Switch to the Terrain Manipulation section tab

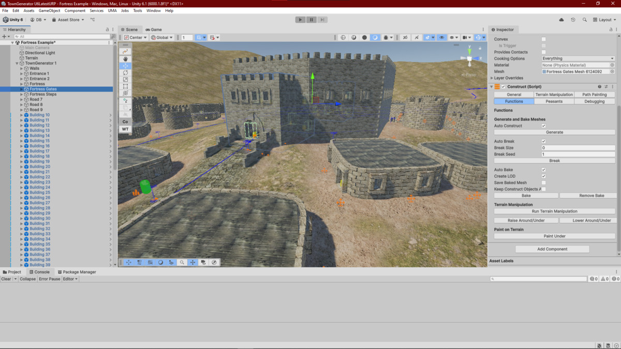click(x=554, y=95)
